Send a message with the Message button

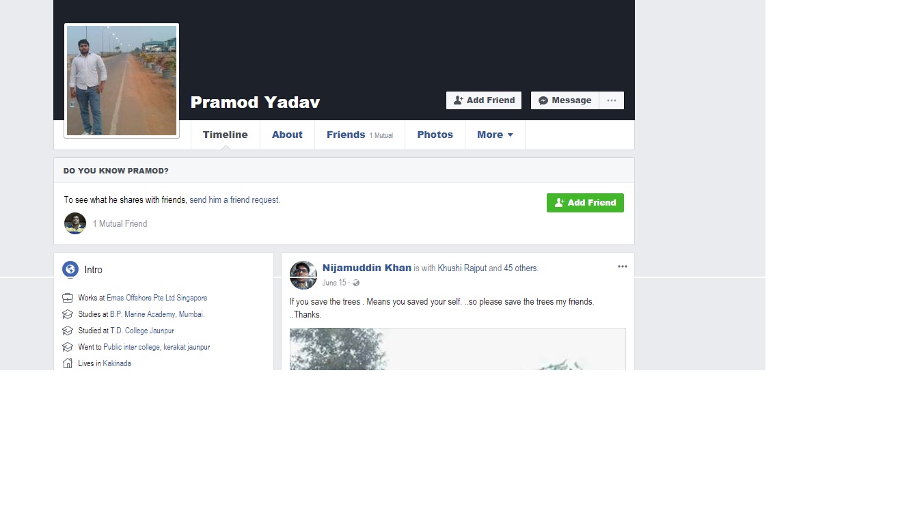click(565, 100)
